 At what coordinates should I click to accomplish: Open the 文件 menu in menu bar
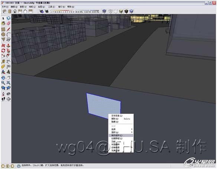point(5,7)
